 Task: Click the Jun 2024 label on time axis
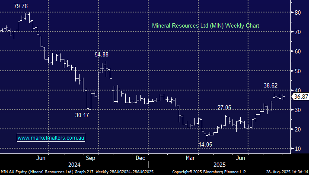click(x=41, y=158)
